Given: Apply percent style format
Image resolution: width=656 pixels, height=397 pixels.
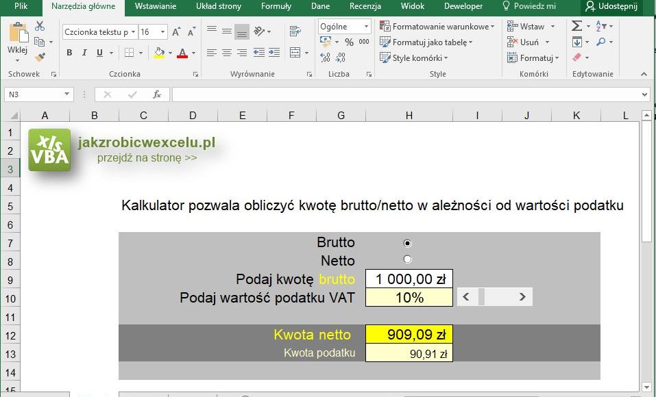Looking at the screenshot, I should point(349,42).
